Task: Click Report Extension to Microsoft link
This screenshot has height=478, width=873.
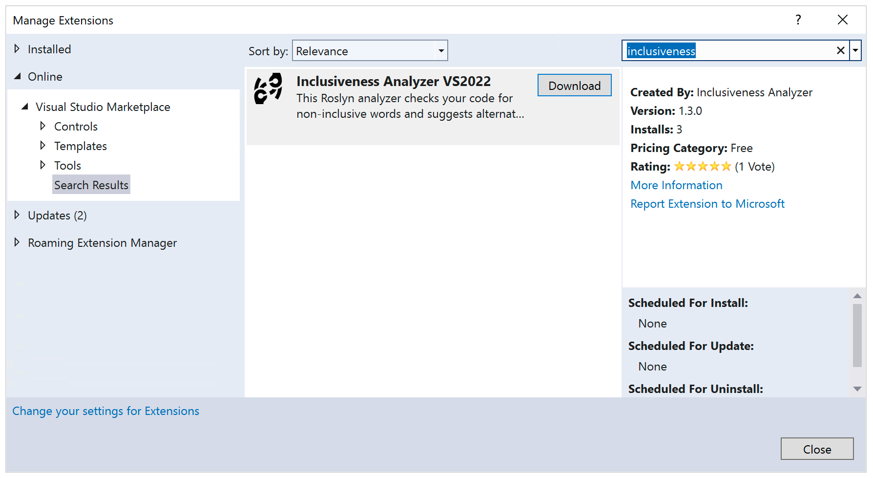Action: point(707,204)
